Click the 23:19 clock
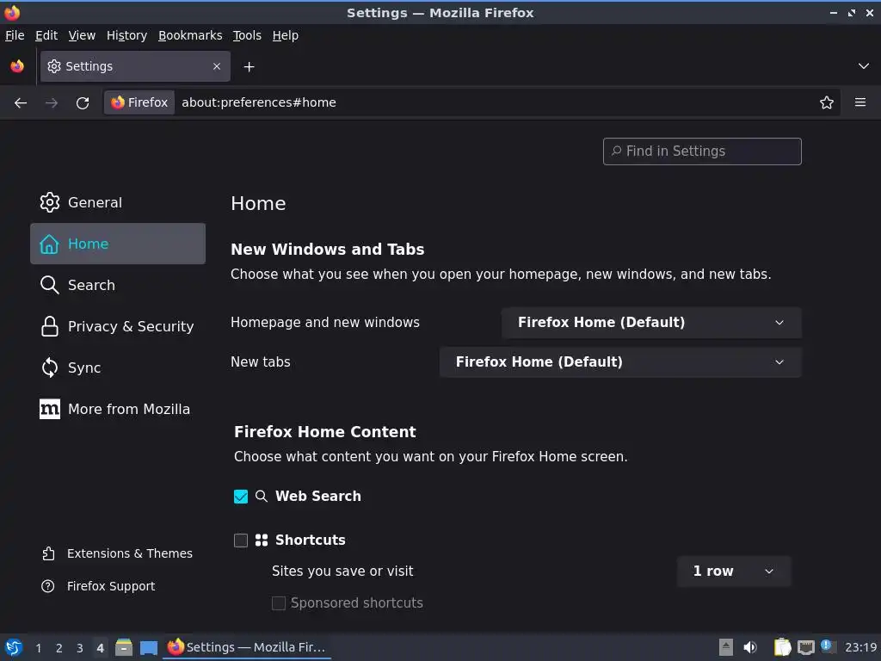881x661 pixels. pyautogui.click(x=860, y=647)
